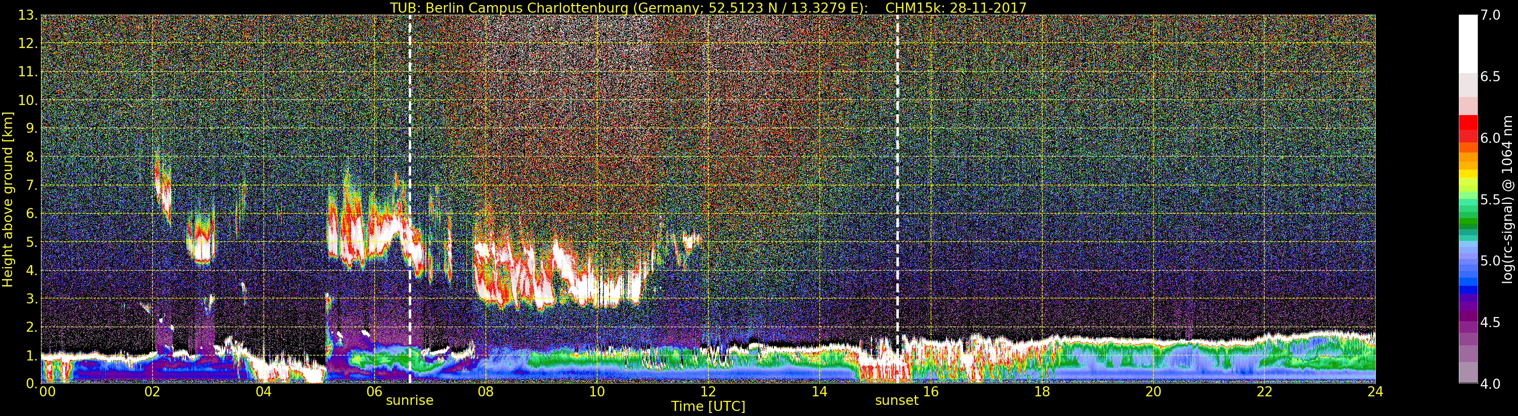The image size is (1518, 416).
Task: Click the height axis tick label '6.'
Action: click(x=32, y=214)
